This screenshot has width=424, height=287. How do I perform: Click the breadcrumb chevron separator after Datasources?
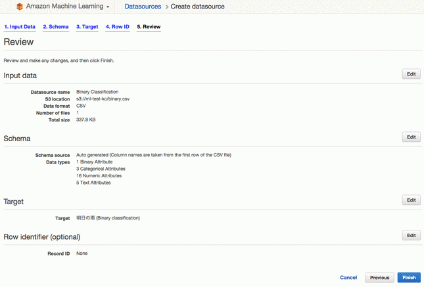166,7
